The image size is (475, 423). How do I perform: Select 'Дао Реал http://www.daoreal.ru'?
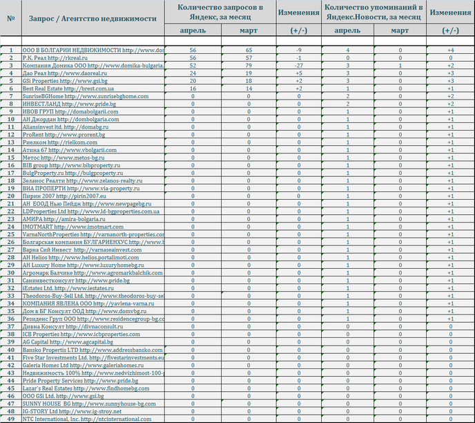(x=93, y=73)
